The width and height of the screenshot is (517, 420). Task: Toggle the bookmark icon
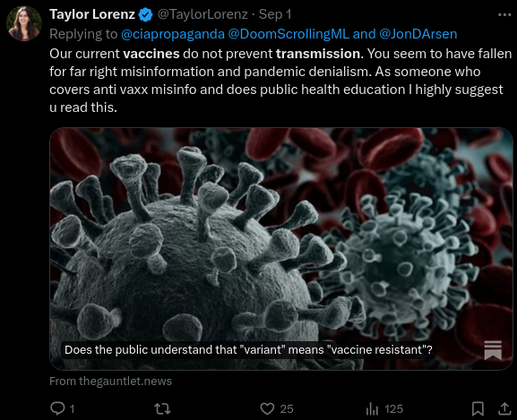click(478, 408)
